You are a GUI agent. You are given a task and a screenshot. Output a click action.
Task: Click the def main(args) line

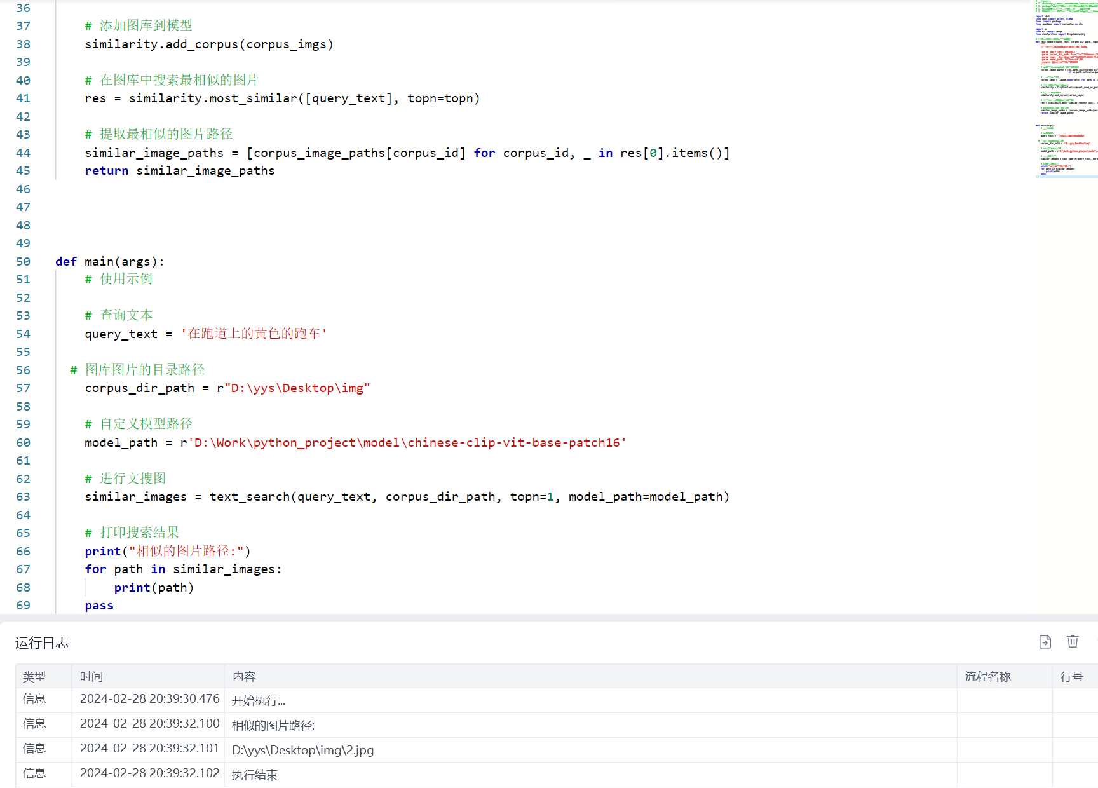[x=110, y=262]
